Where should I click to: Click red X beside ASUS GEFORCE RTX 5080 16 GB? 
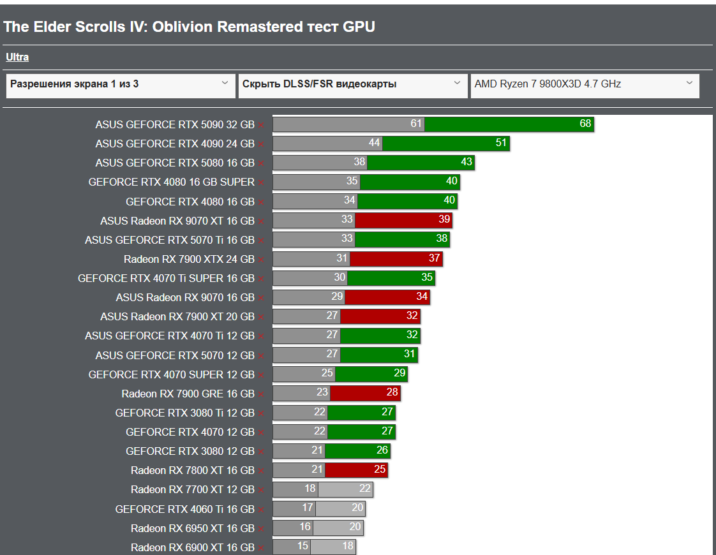click(261, 163)
